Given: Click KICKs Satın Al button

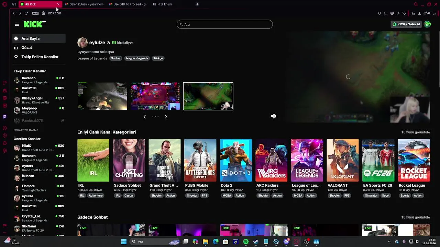Looking at the screenshot, I should 406,24.
